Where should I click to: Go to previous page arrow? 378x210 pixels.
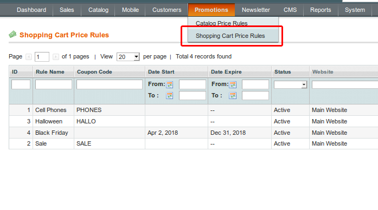click(x=29, y=57)
